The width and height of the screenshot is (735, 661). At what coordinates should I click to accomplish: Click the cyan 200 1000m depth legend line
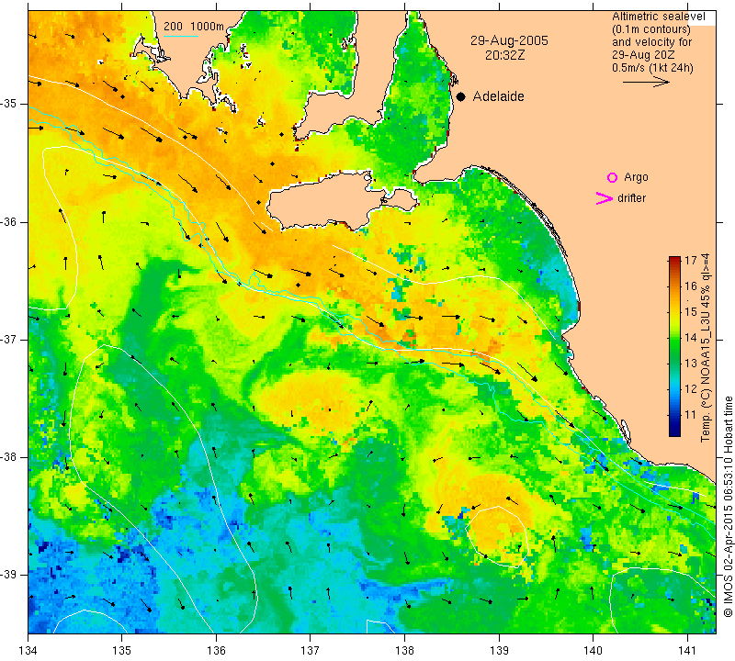[x=181, y=36]
